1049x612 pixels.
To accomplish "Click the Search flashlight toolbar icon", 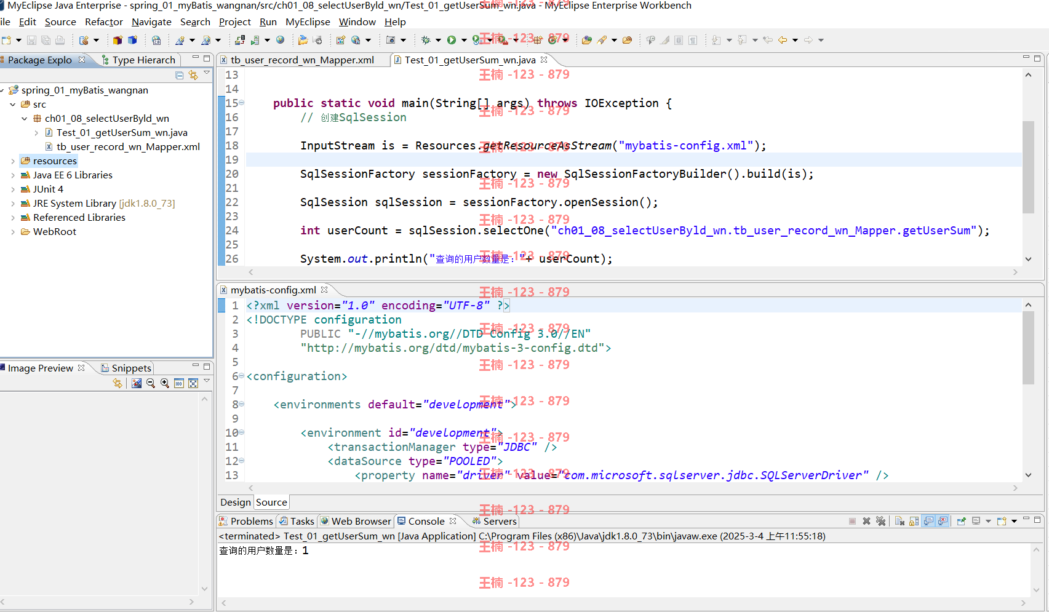I will pos(602,40).
